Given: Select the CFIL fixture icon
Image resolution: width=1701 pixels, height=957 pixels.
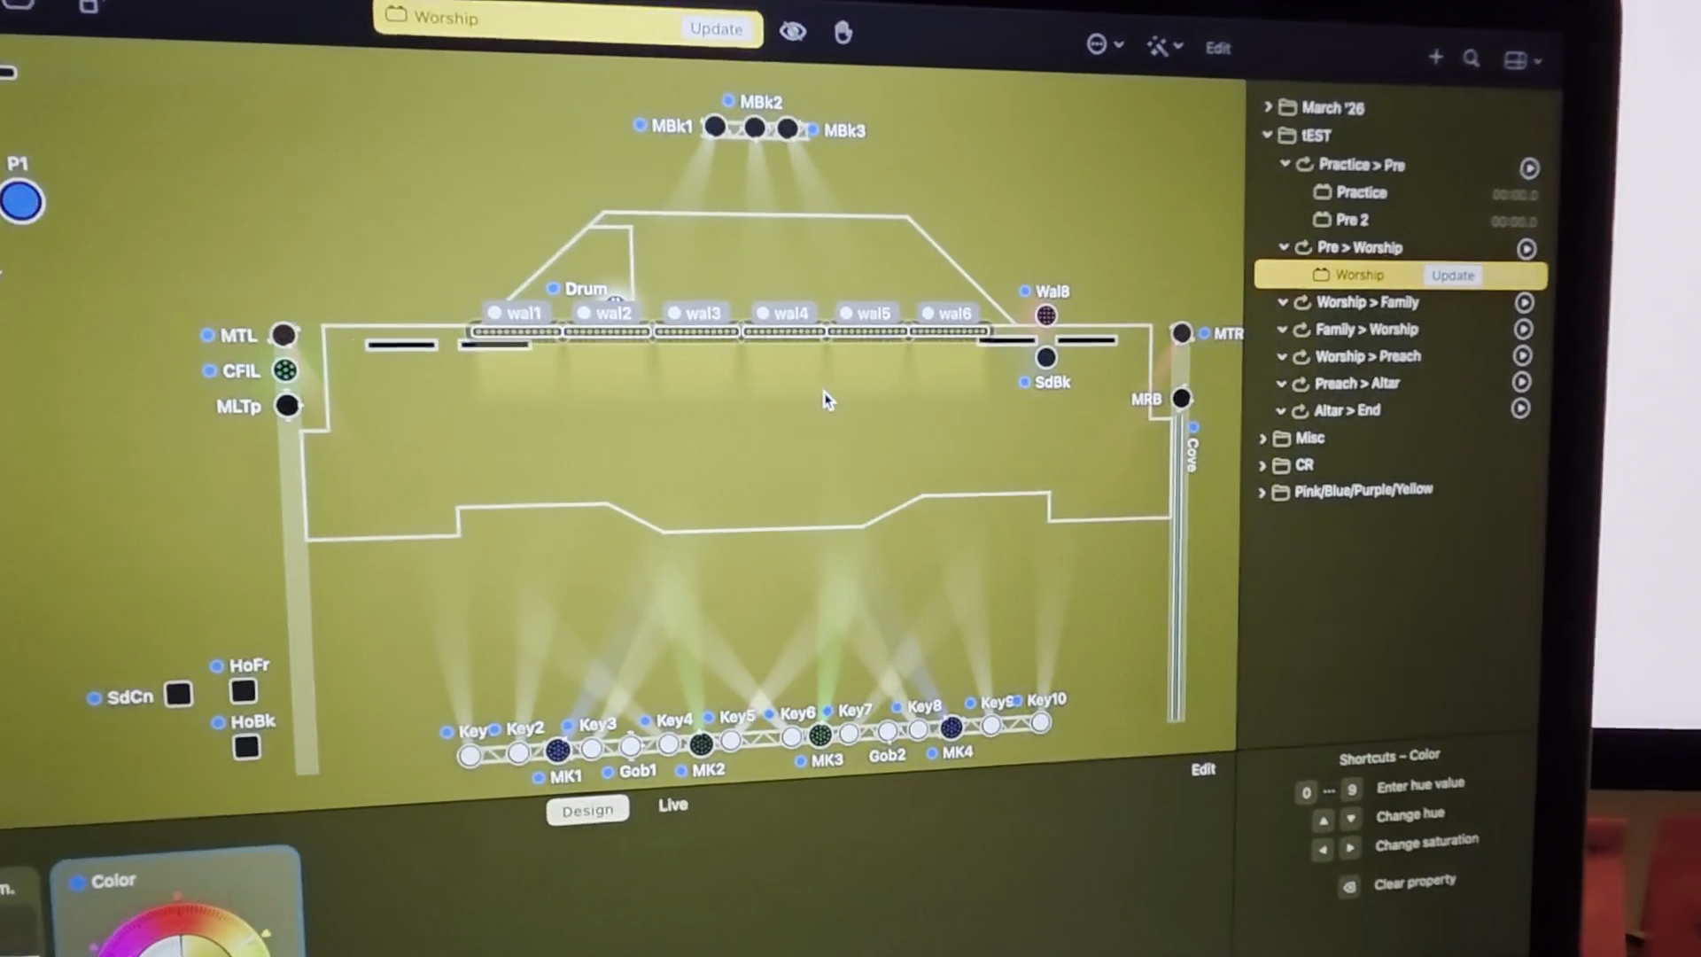Looking at the screenshot, I should coord(285,370).
